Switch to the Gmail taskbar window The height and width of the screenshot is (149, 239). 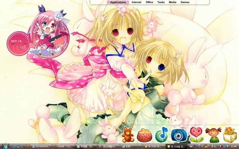tap(64, 147)
